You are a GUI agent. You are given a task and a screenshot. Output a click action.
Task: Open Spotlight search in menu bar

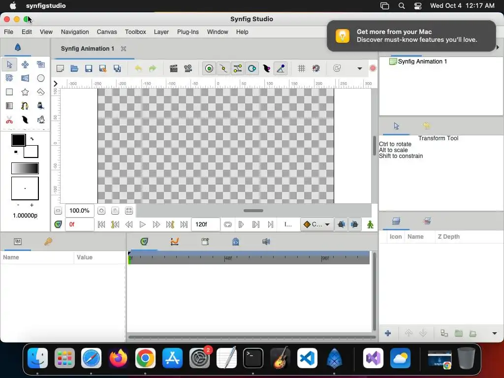(402, 6)
